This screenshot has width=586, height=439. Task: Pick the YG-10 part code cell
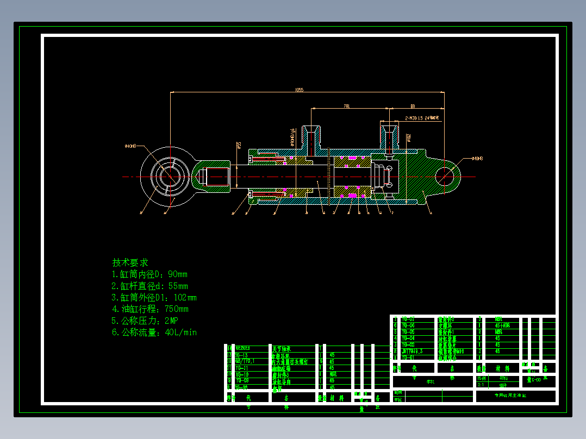click(x=242, y=374)
